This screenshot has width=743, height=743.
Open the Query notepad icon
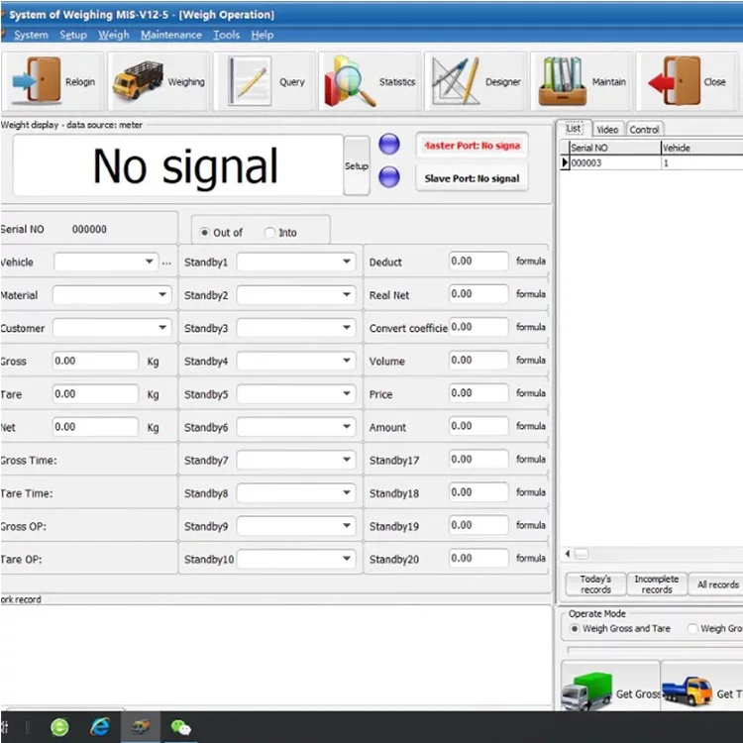click(250, 81)
